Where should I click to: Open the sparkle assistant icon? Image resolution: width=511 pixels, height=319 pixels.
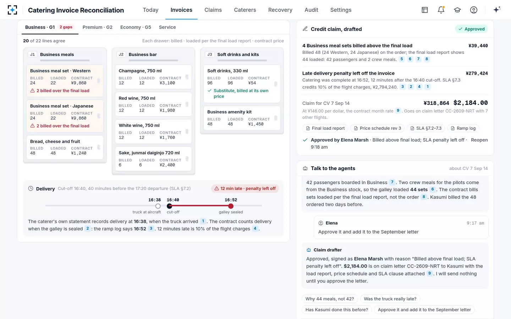click(497, 10)
